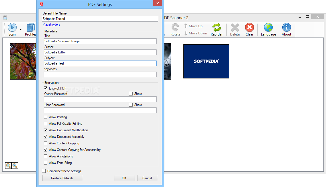Uncheck the Encrypt PDF checkbox

46,88
